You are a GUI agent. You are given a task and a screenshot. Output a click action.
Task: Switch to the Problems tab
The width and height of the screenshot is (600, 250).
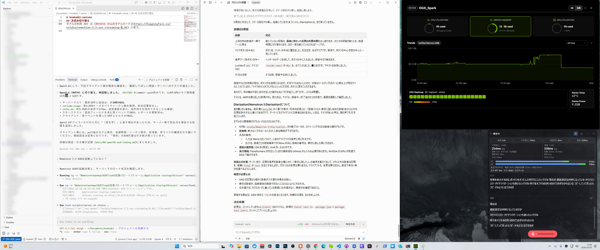click(60, 80)
